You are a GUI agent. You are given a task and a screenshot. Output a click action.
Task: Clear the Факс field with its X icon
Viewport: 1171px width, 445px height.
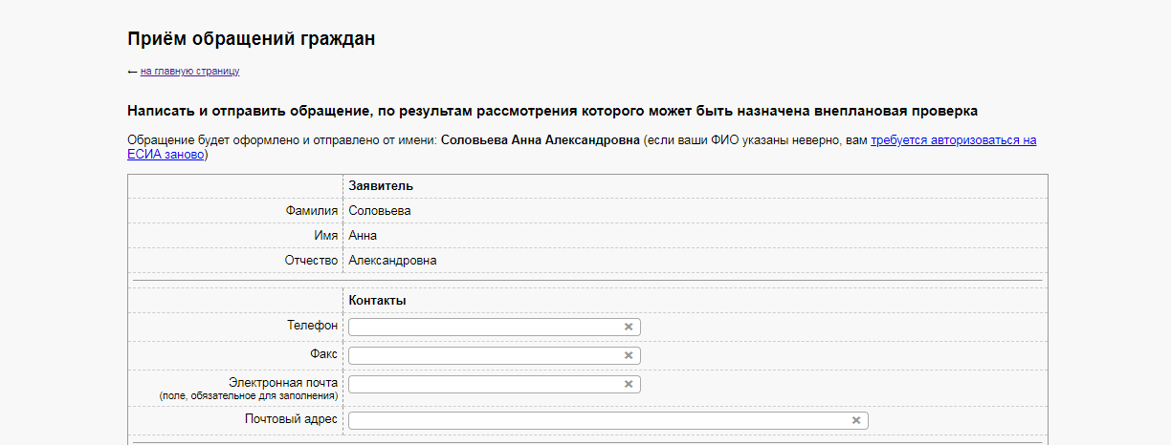(629, 355)
